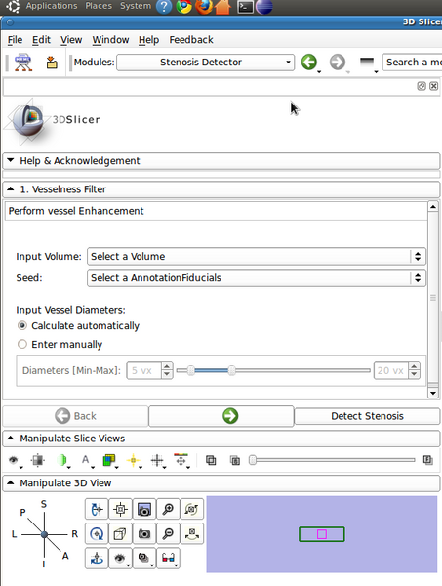
Task: Click the green next-step arrow button
Action: point(221,416)
